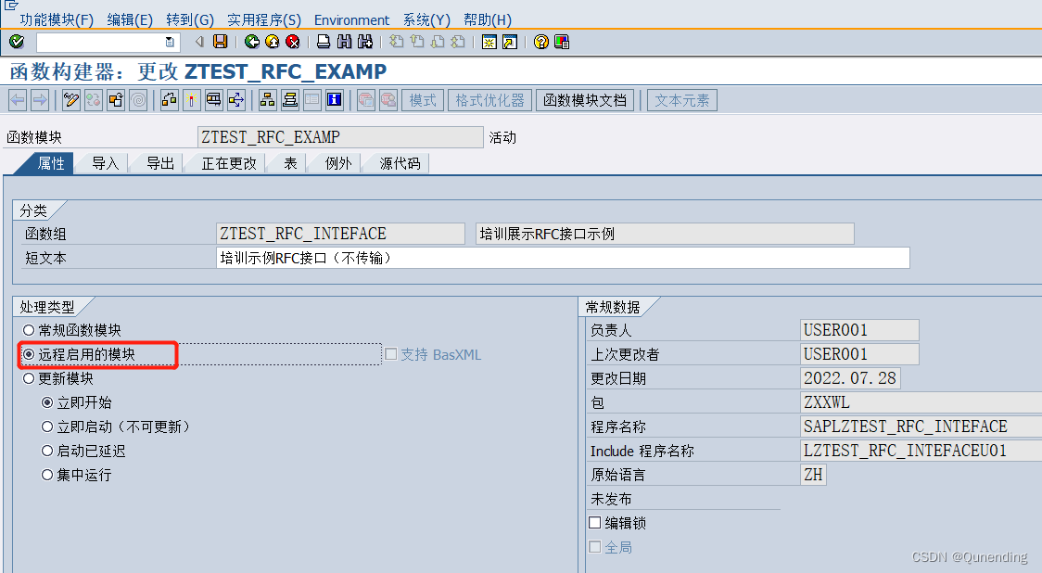Enable the 支持 BasXML checkbox
The width and height of the screenshot is (1042, 573).
389,353
